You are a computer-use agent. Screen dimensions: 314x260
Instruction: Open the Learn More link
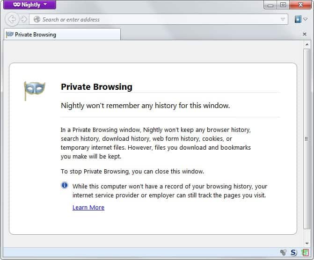tap(88, 207)
